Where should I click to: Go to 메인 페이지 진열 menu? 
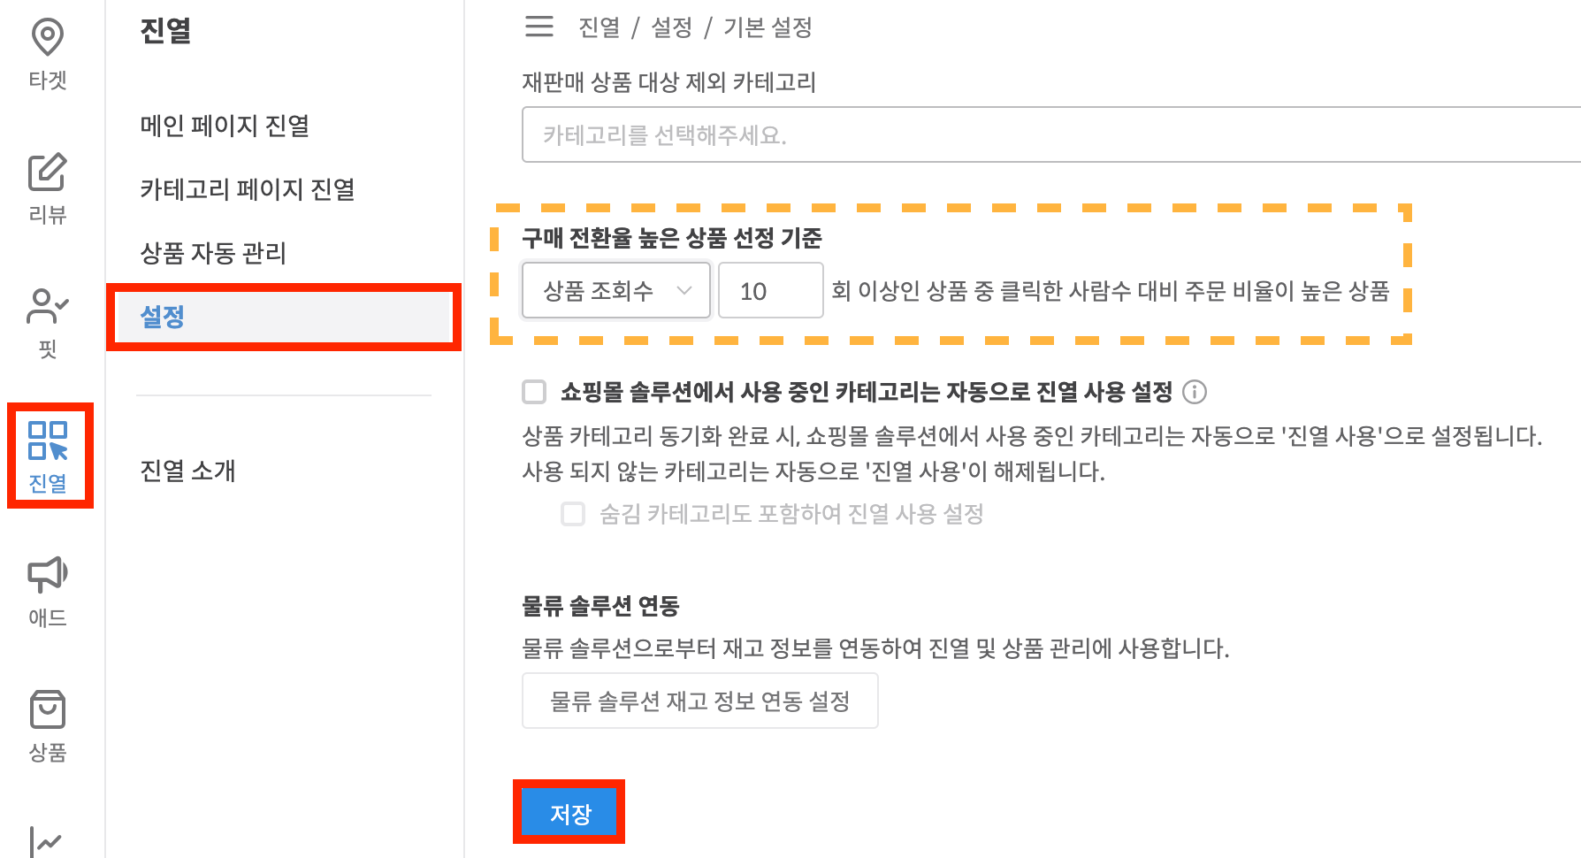coord(225,126)
